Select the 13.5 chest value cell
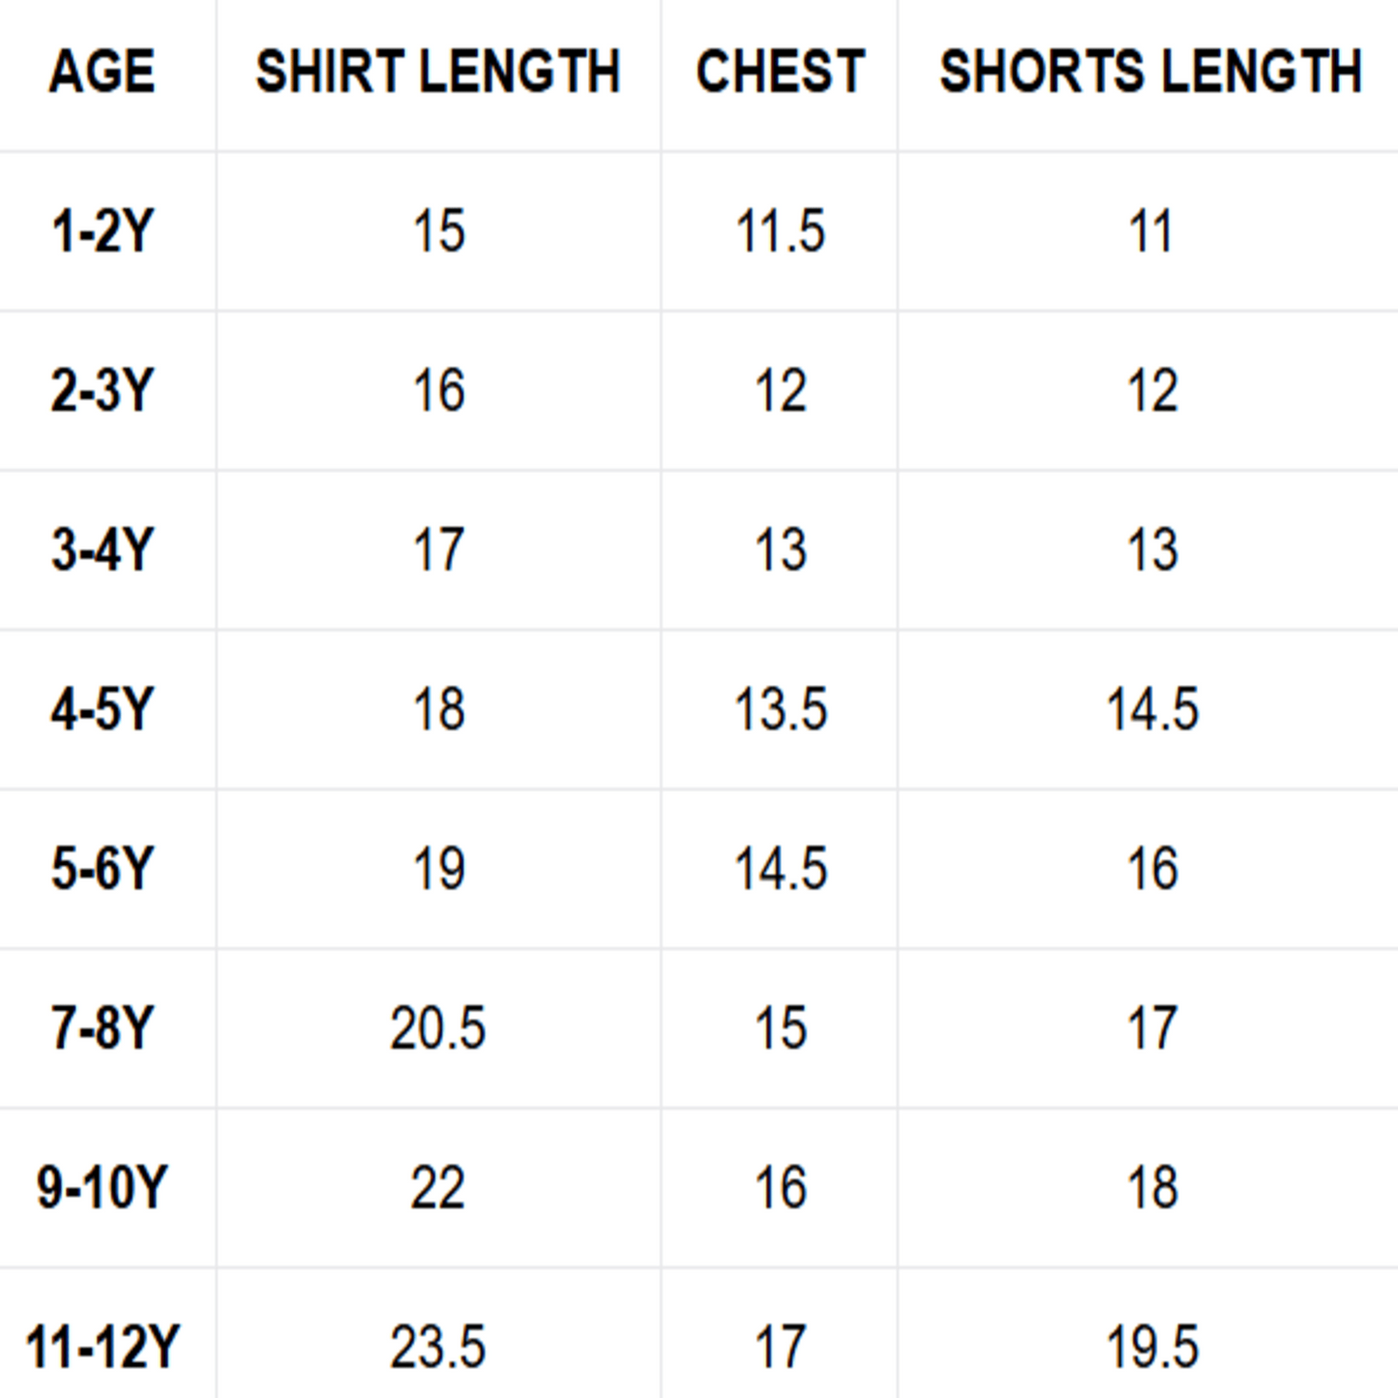 click(780, 709)
